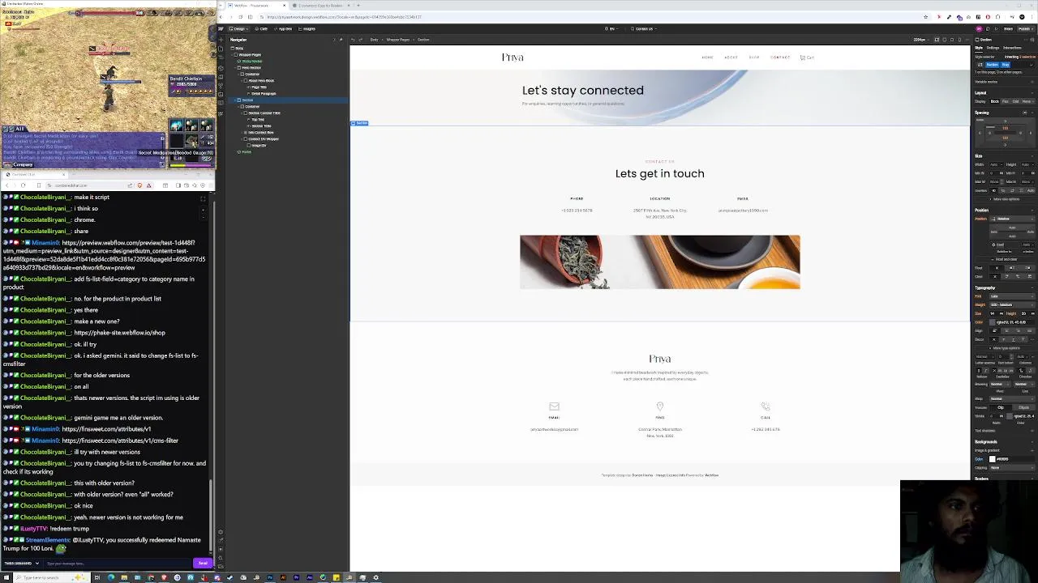Click the Publish button
The width and height of the screenshot is (1038, 583).
pos(1026,28)
